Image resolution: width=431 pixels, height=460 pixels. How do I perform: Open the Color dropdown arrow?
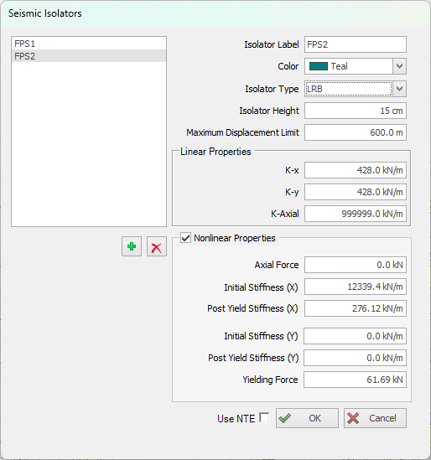coord(399,66)
